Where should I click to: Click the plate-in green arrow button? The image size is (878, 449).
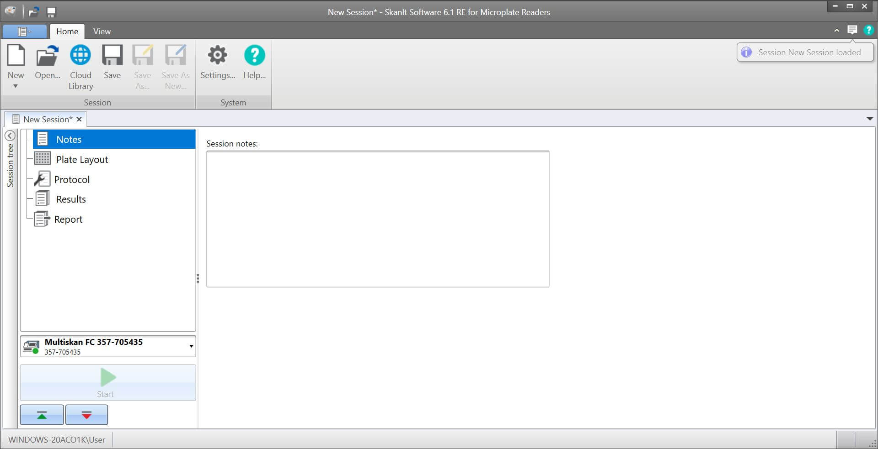[42, 415]
